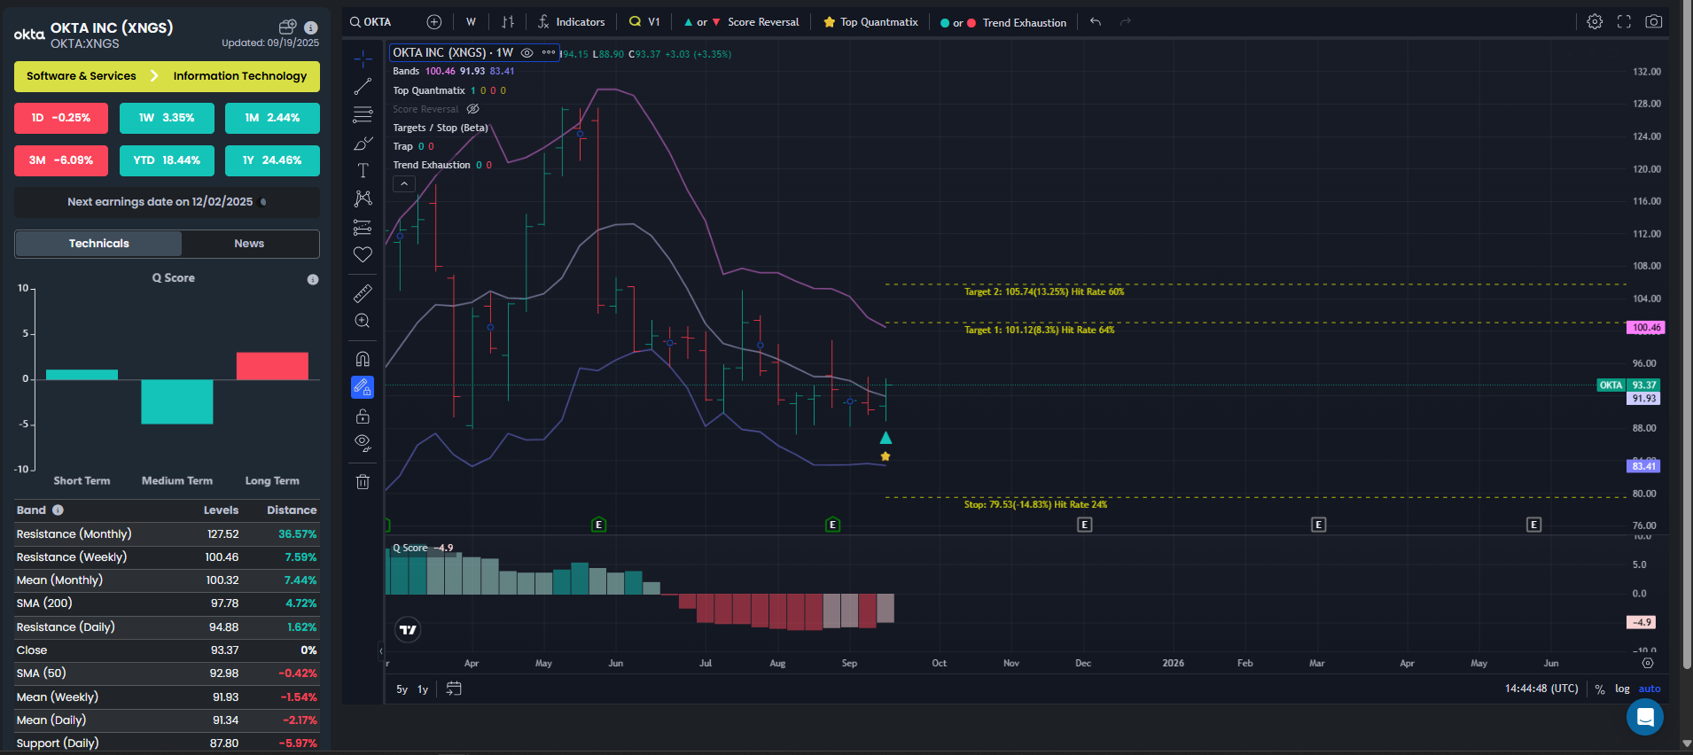Viewport: 1693px width, 755px height.
Task: Open the chat support bubble
Action: [x=1645, y=717]
